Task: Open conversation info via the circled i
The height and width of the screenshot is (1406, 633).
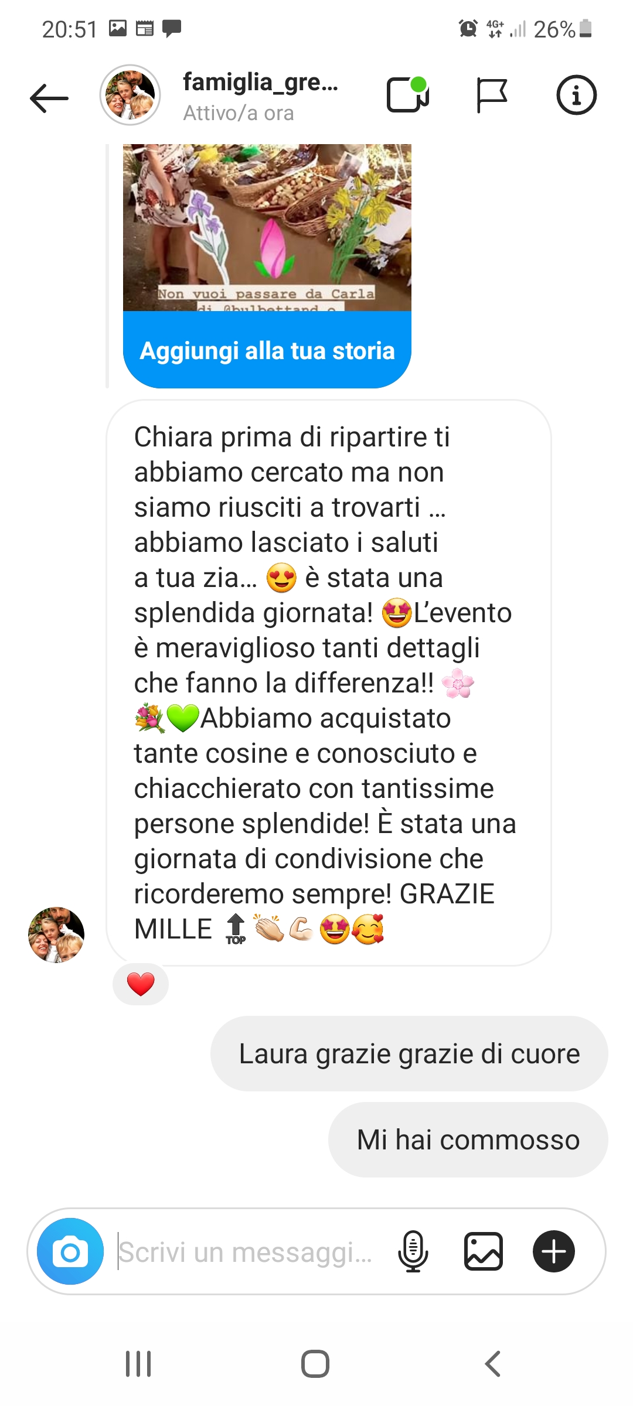Action: [576, 95]
